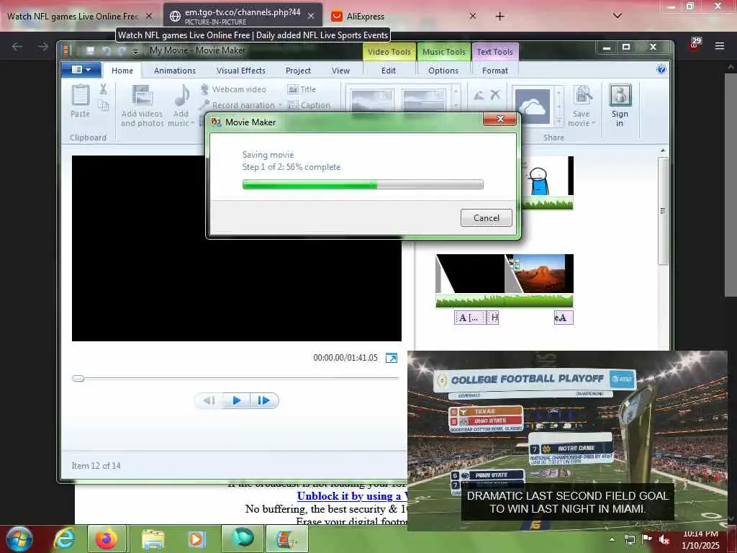
Task: Open the browser tab list chevron
Action: (617, 16)
